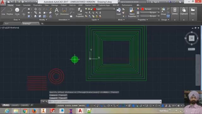Open Firefox from the taskbar
Image resolution: width=202 pixels, height=114 pixels.
coord(34,111)
